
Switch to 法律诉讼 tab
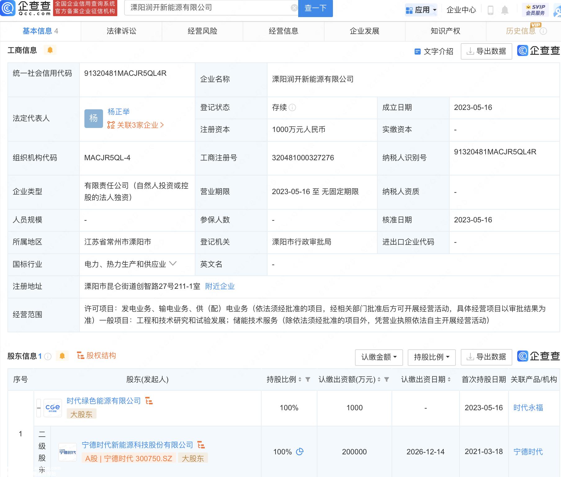(121, 31)
